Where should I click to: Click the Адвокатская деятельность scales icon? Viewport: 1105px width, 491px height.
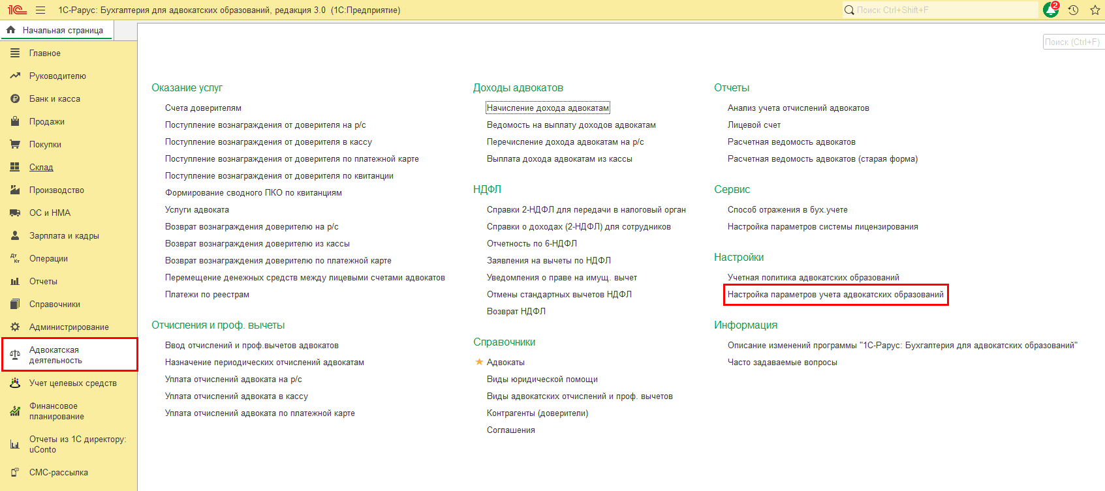point(15,355)
